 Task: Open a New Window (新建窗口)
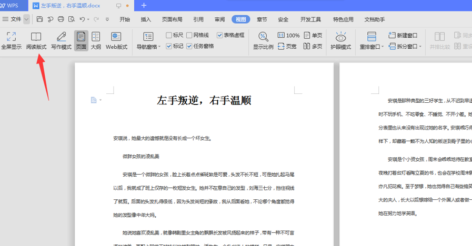tap(403, 35)
